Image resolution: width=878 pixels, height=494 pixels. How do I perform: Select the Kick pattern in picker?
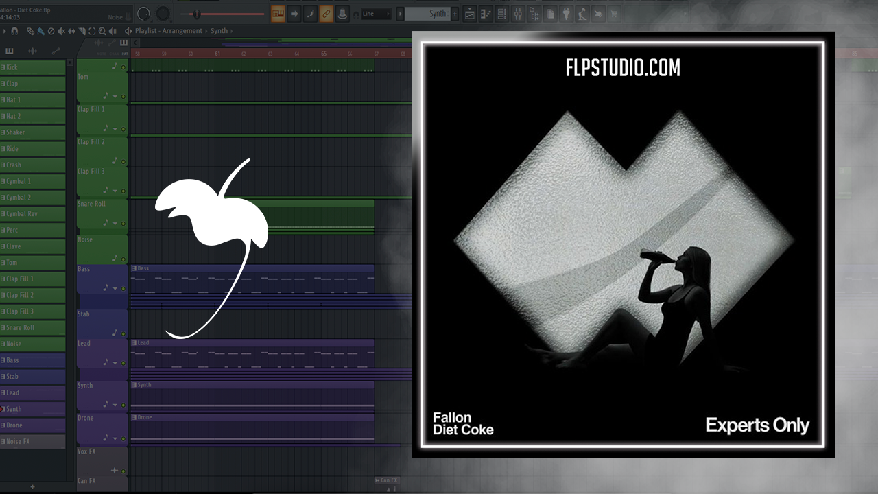coord(33,67)
